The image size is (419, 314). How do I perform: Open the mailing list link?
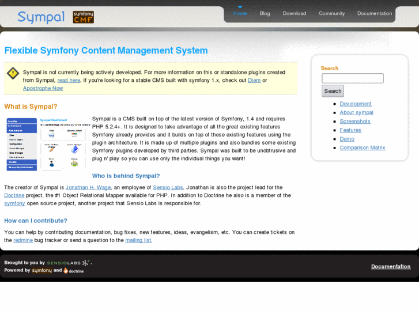(x=138, y=240)
